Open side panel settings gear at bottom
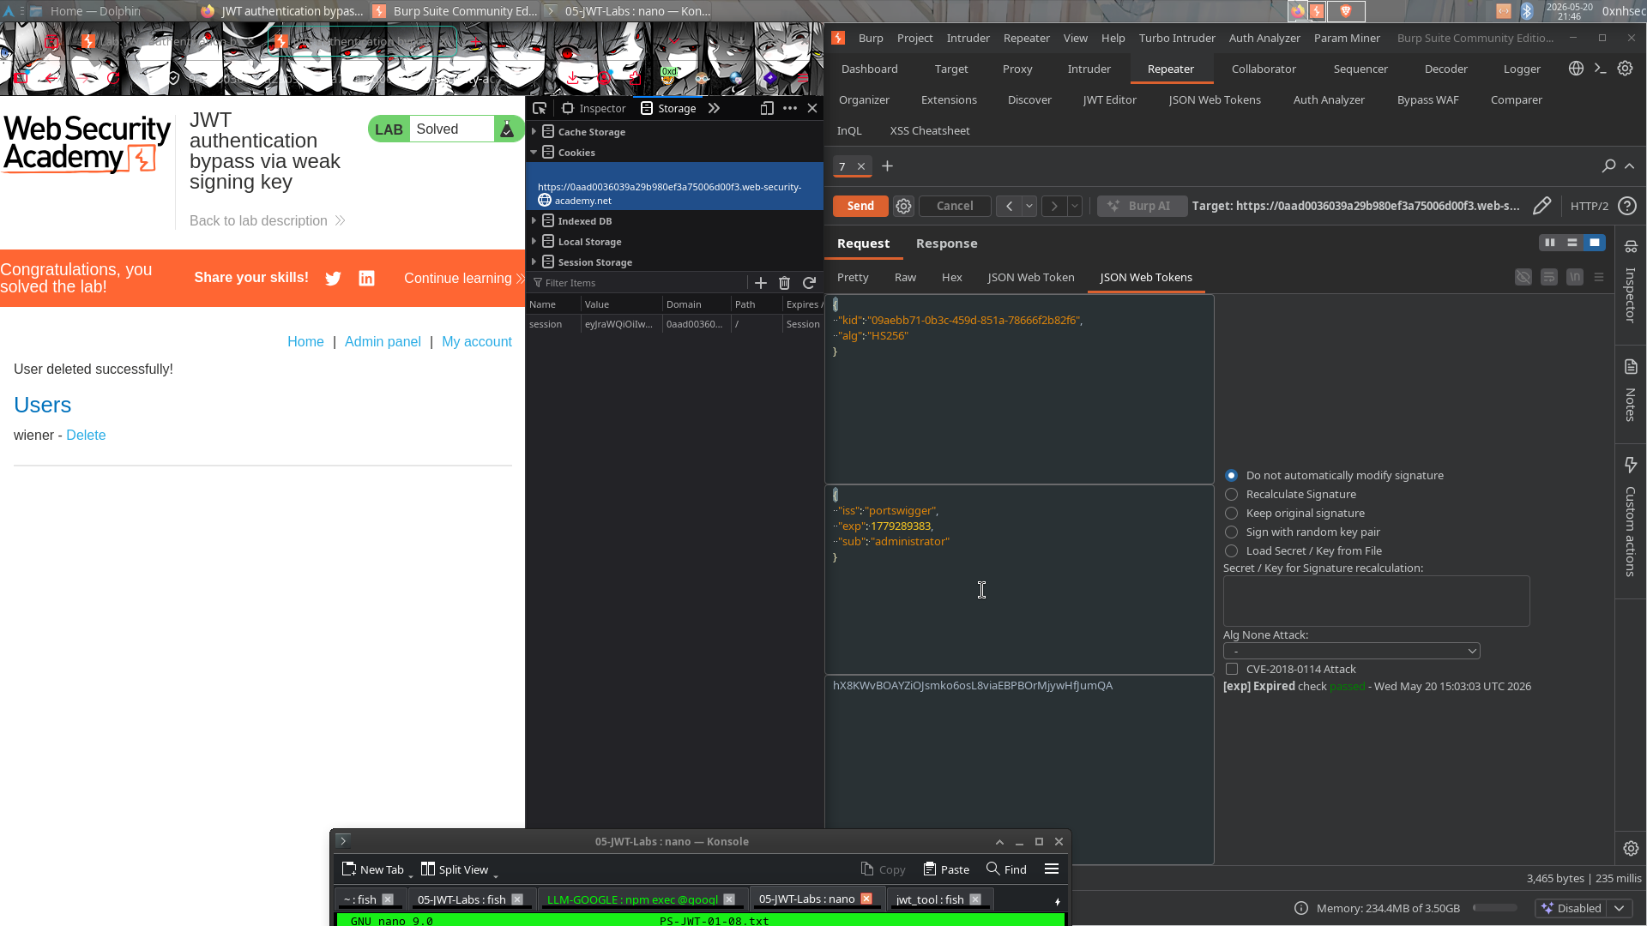1647x926 pixels. [1631, 848]
